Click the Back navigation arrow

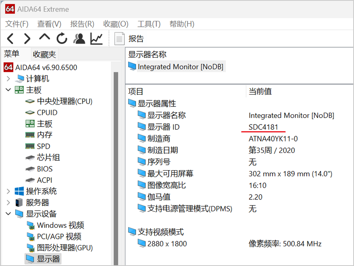click(10, 39)
